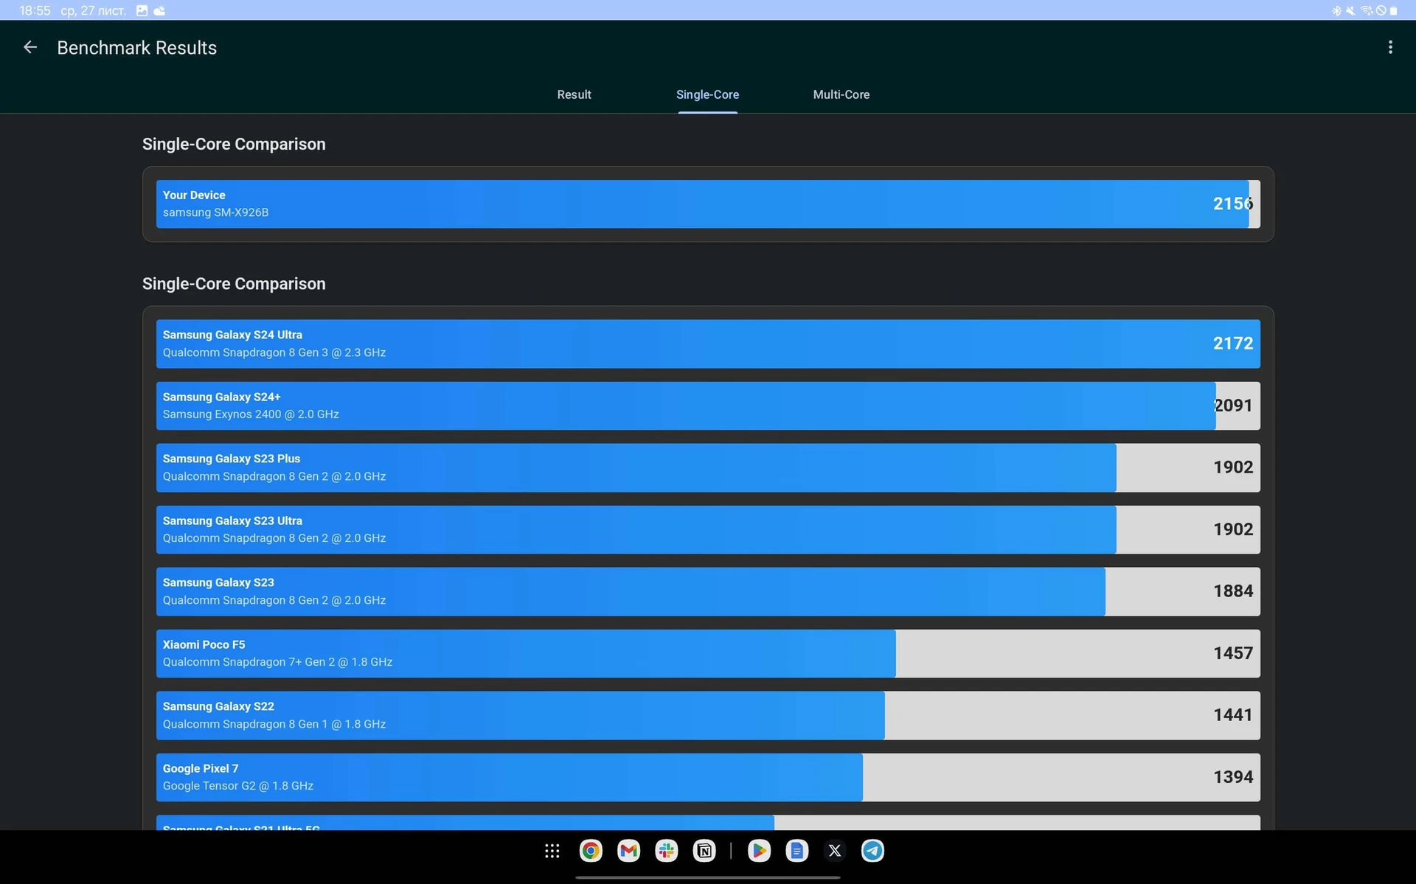Image resolution: width=1416 pixels, height=884 pixels.
Task: Click Snapdragon 7+ Gen 2 processor text
Action: pos(277,662)
